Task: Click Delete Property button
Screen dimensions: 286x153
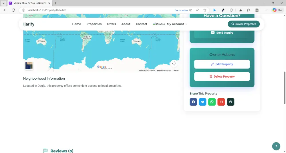Action: coord(222,76)
